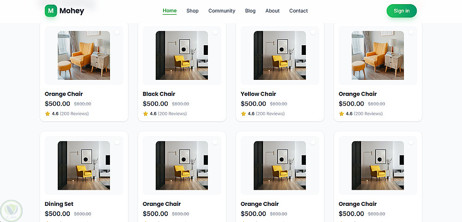Open the Contact nav link
462x222 pixels.
298,11
